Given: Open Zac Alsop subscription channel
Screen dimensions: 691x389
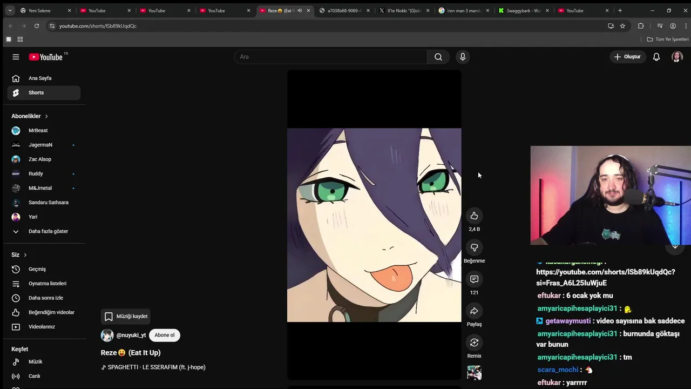Looking at the screenshot, I should (44, 159).
